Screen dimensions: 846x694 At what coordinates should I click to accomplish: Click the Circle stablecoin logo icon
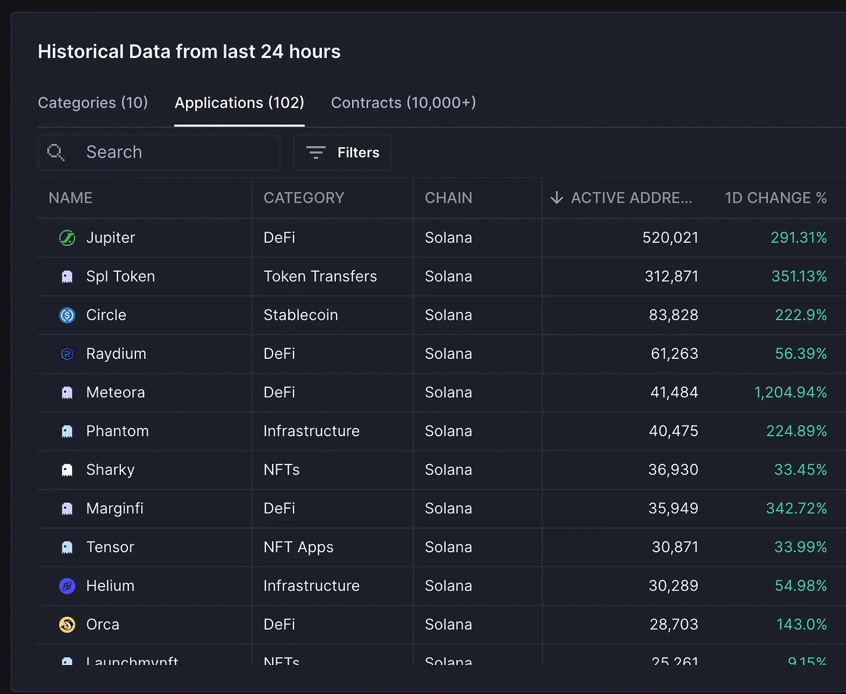[67, 315]
